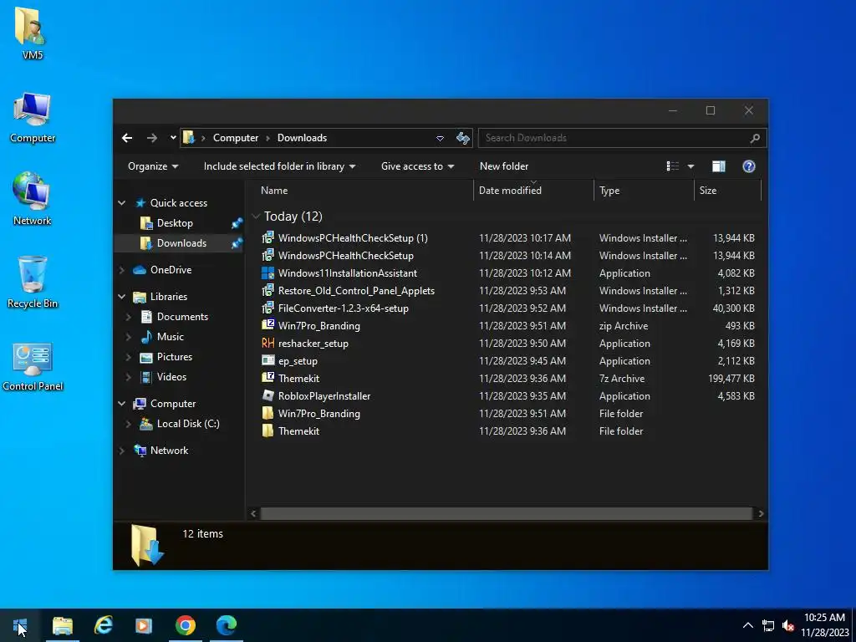Click the New folder button
The image size is (856, 642).
(504, 166)
